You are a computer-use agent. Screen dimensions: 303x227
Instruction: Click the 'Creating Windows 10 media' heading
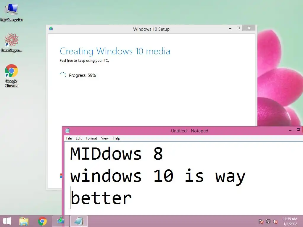point(115,51)
